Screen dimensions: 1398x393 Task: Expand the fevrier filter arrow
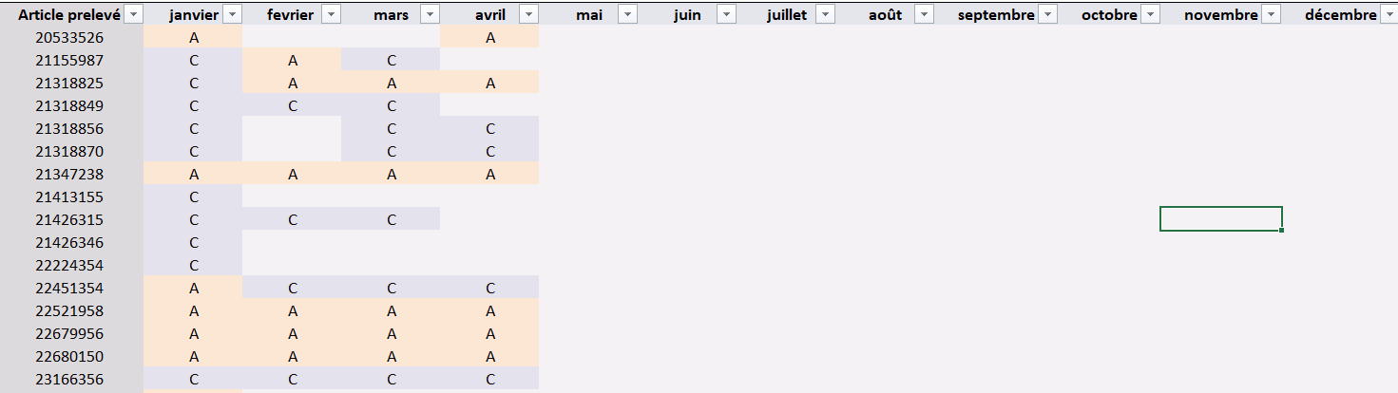point(331,14)
